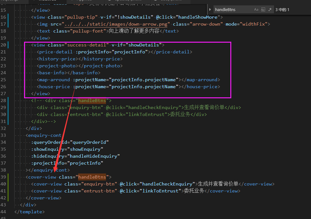Toggle Match Case in find widget
Screen dimensions: 311x219
256,10
